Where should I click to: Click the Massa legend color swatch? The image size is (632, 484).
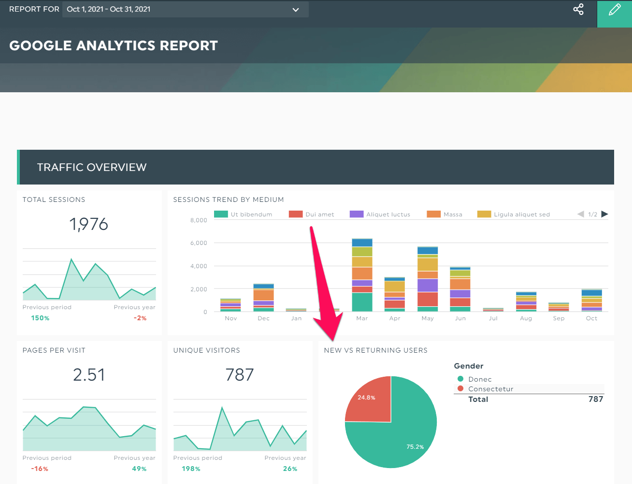tap(433, 214)
